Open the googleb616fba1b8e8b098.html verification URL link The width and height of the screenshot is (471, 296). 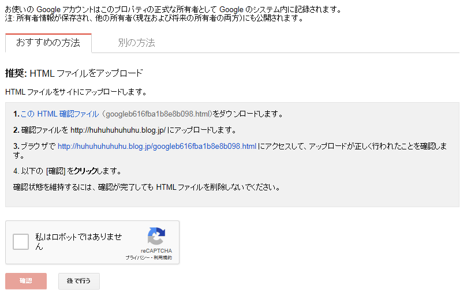pyautogui.click(x=157, y=146)
